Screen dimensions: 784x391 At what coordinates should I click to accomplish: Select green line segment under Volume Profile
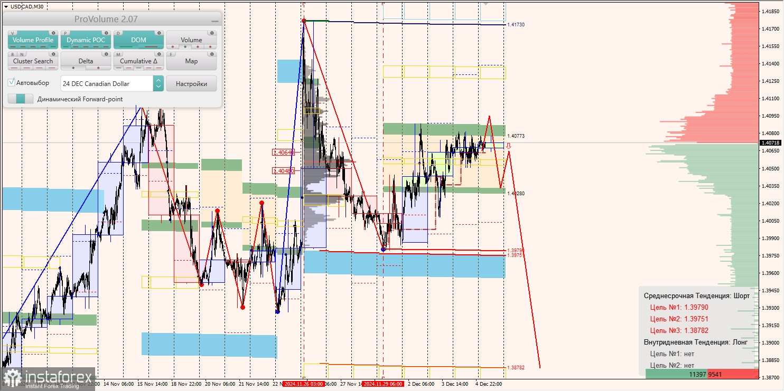[53, 46]
